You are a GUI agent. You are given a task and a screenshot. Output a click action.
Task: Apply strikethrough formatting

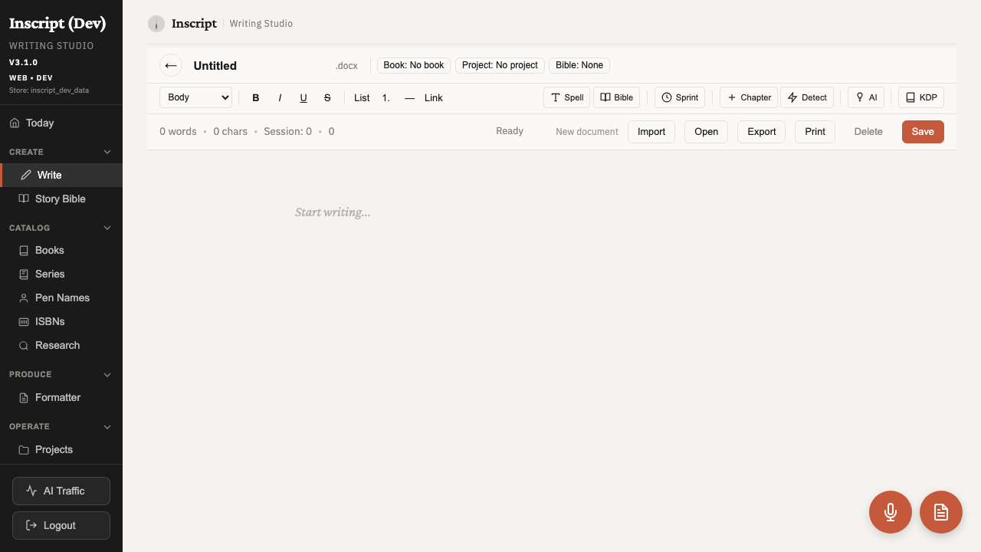point(327,97)
